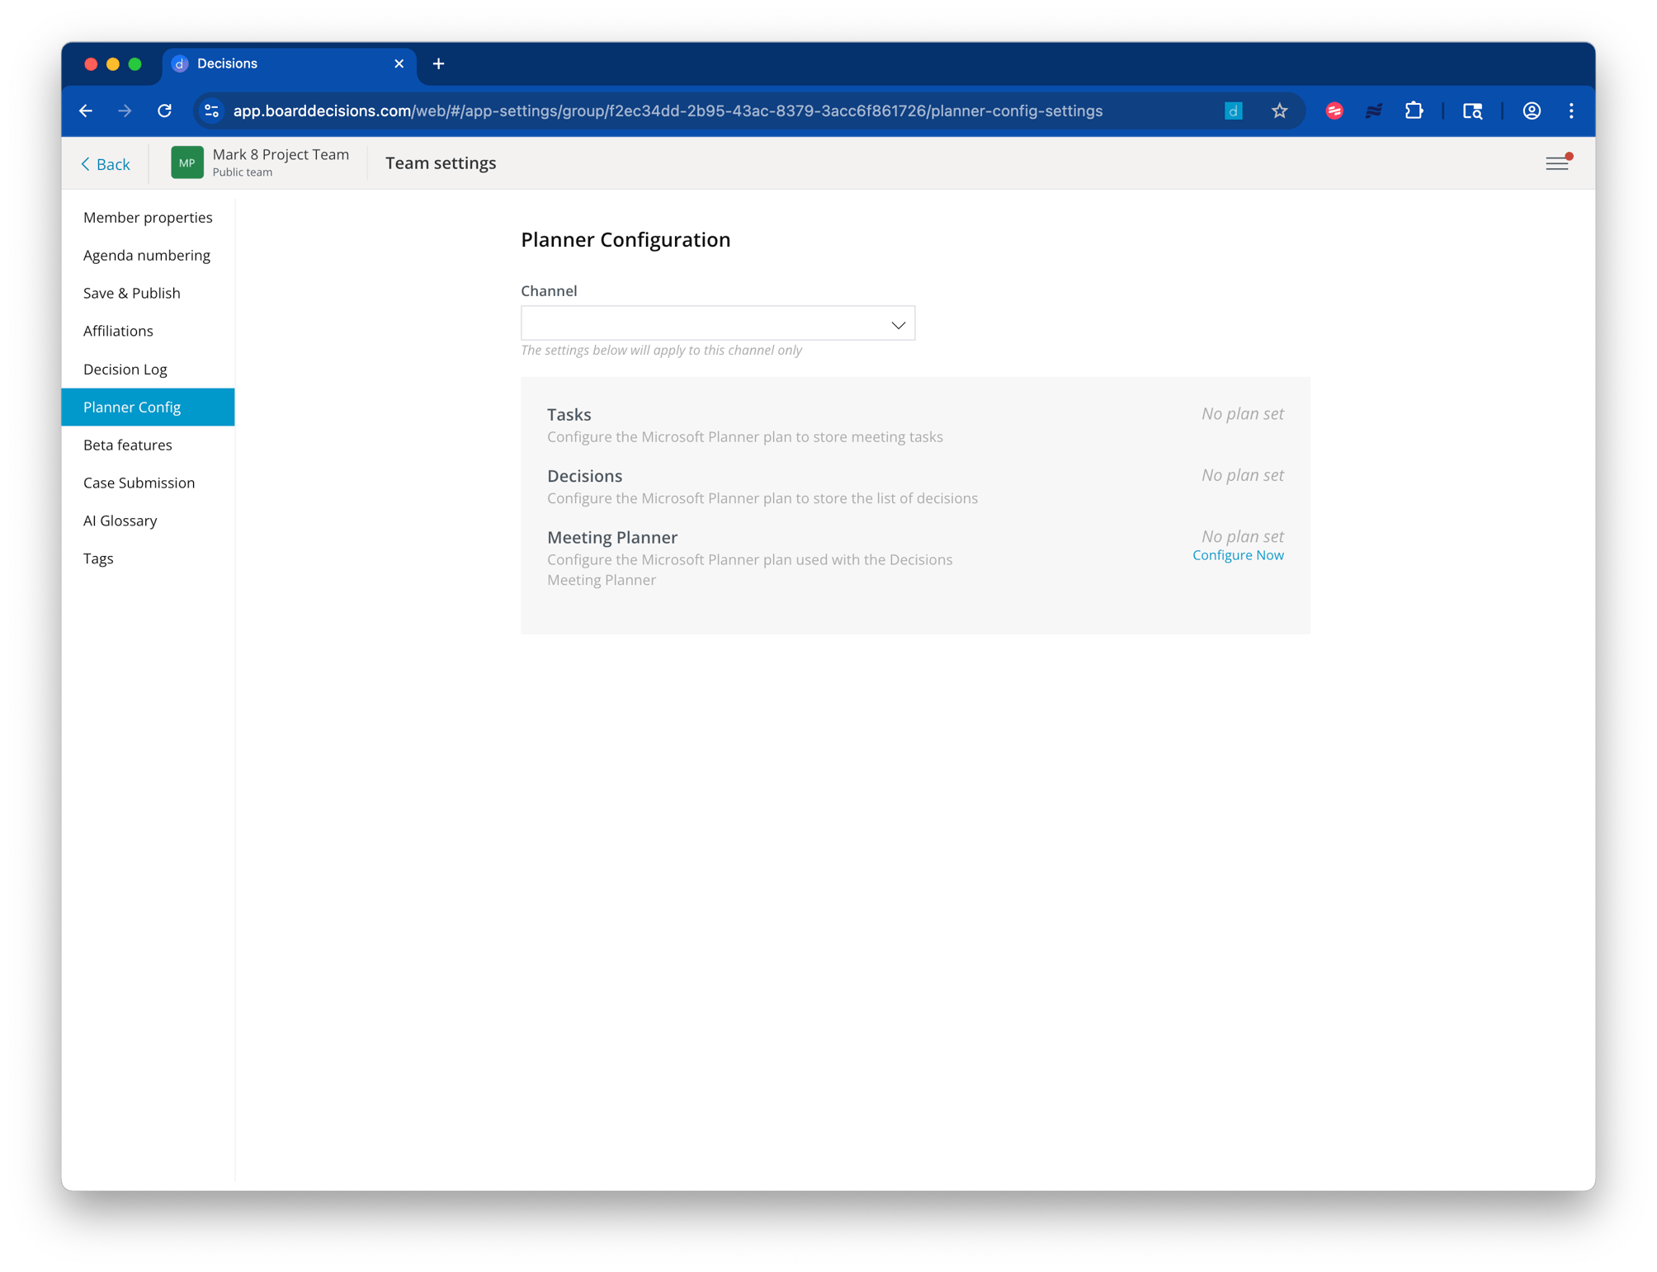Image resolution: width=1657 pixels, height=1272 pixels.
Task: Click the Decisions extension icon in address bar
Action: click(x=1233, y=111)
